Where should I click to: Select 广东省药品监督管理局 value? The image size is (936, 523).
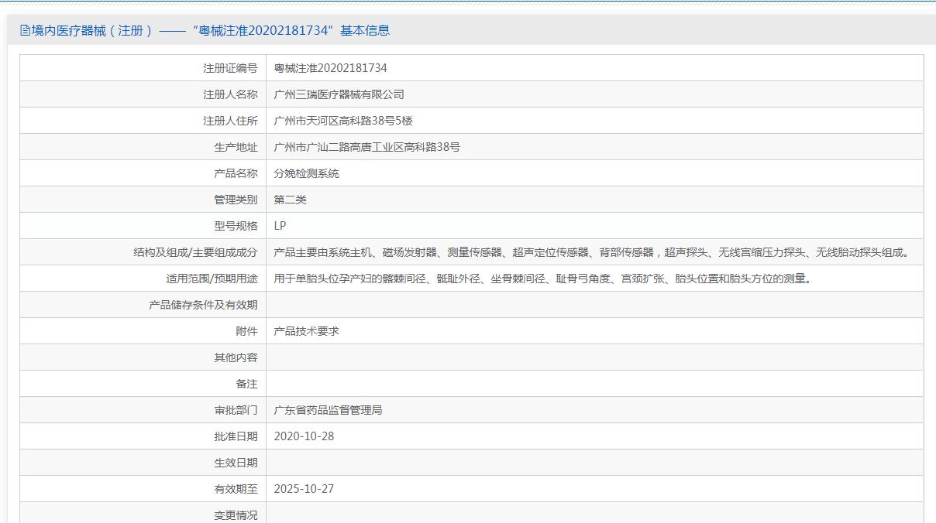pyautogui.click(x=329, y=410)
